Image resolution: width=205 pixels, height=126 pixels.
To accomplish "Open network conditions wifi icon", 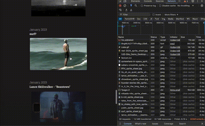I will click(x=120, y=10).
